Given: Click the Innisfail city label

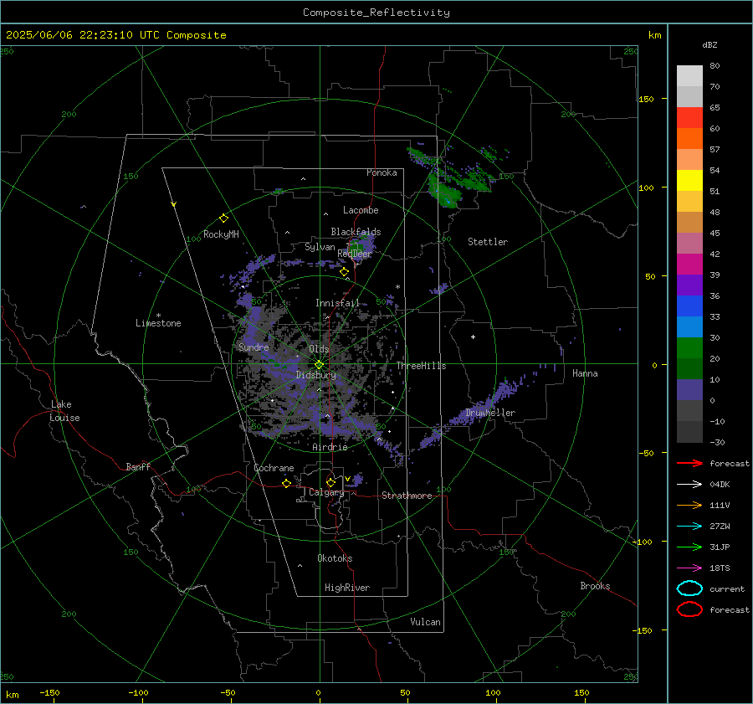Looking at the screenshot, I should (337, 303).
